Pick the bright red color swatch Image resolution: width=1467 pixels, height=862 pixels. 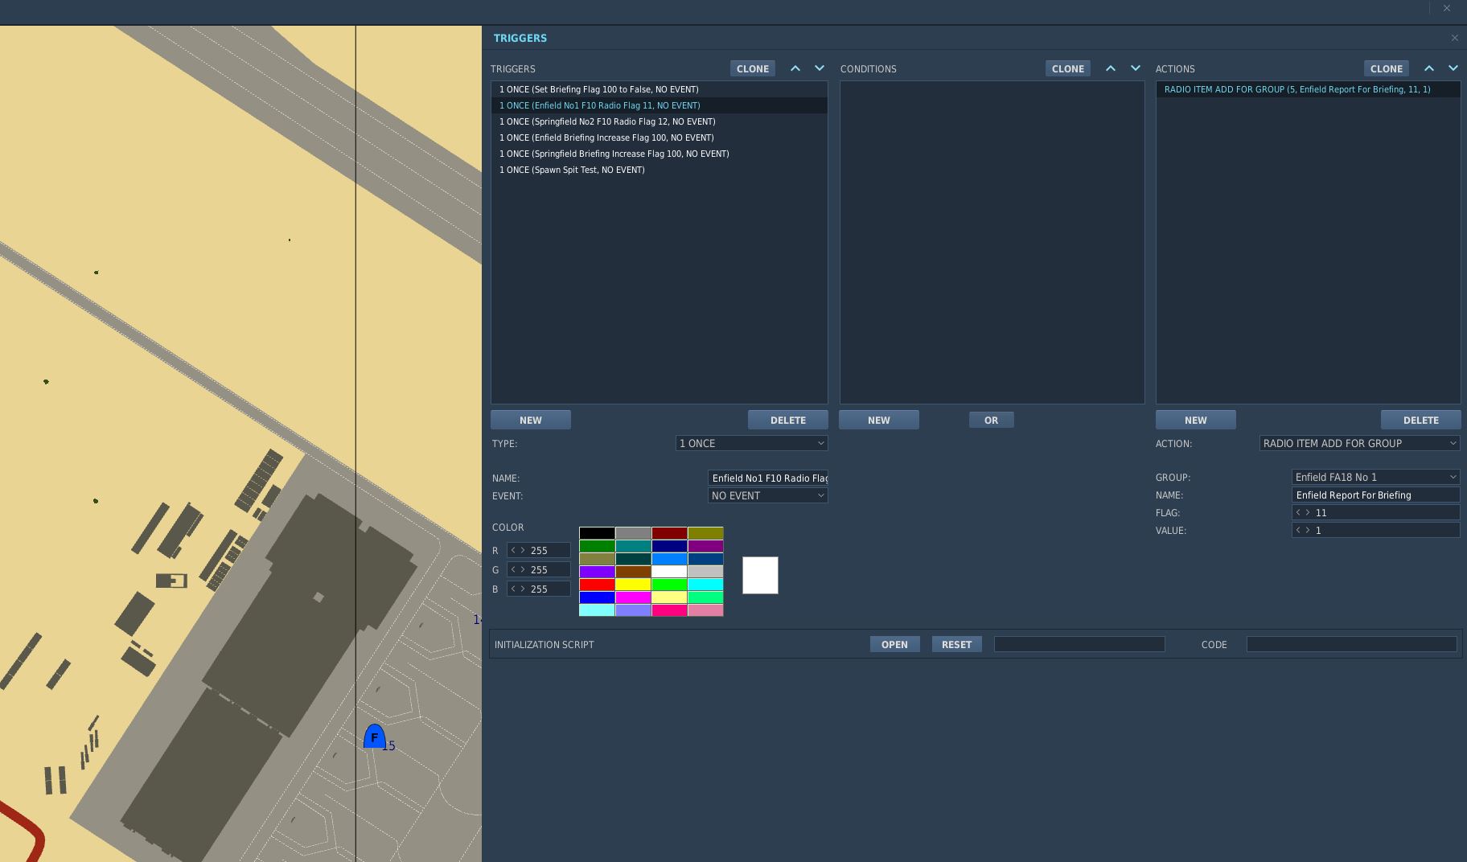tap(597, 585)
